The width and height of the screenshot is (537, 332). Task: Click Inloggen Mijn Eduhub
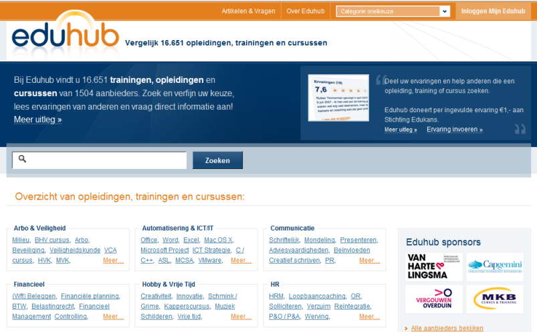493,11
